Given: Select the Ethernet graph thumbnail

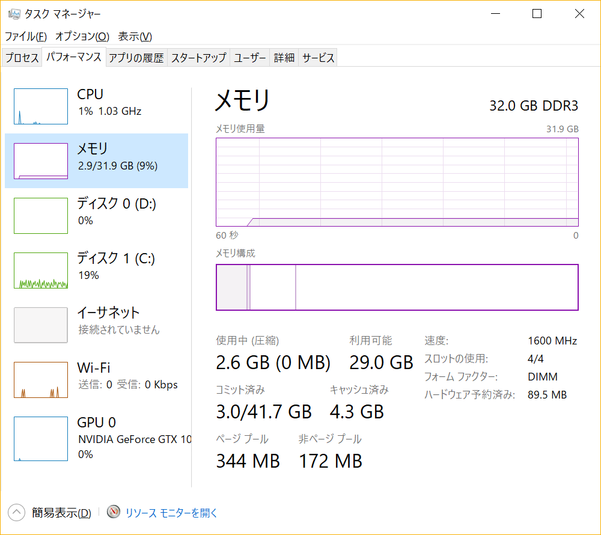Looking at the screenshot, I should pyautogui.click(x=41, y=325).
